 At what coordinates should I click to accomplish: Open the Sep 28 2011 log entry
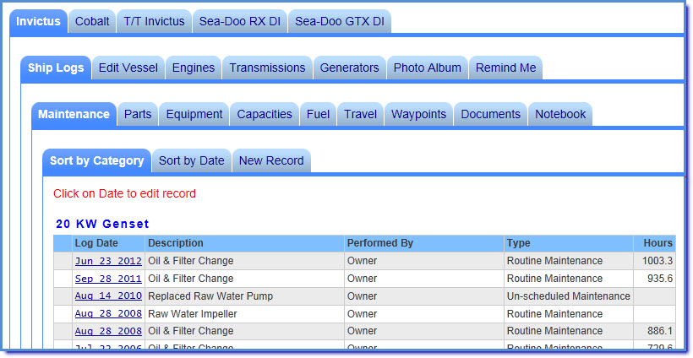[x=108, y=279]
